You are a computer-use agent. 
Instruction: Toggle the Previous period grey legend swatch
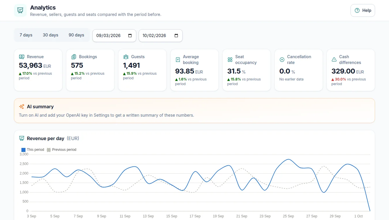49,150
